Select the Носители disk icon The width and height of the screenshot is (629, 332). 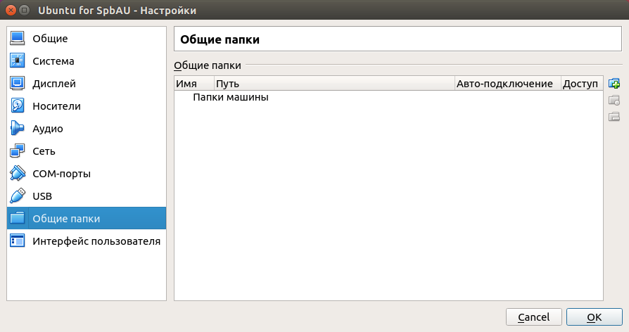click(18, 106)
